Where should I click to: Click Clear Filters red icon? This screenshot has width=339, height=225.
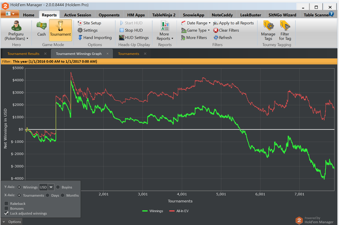coord(216,30)
